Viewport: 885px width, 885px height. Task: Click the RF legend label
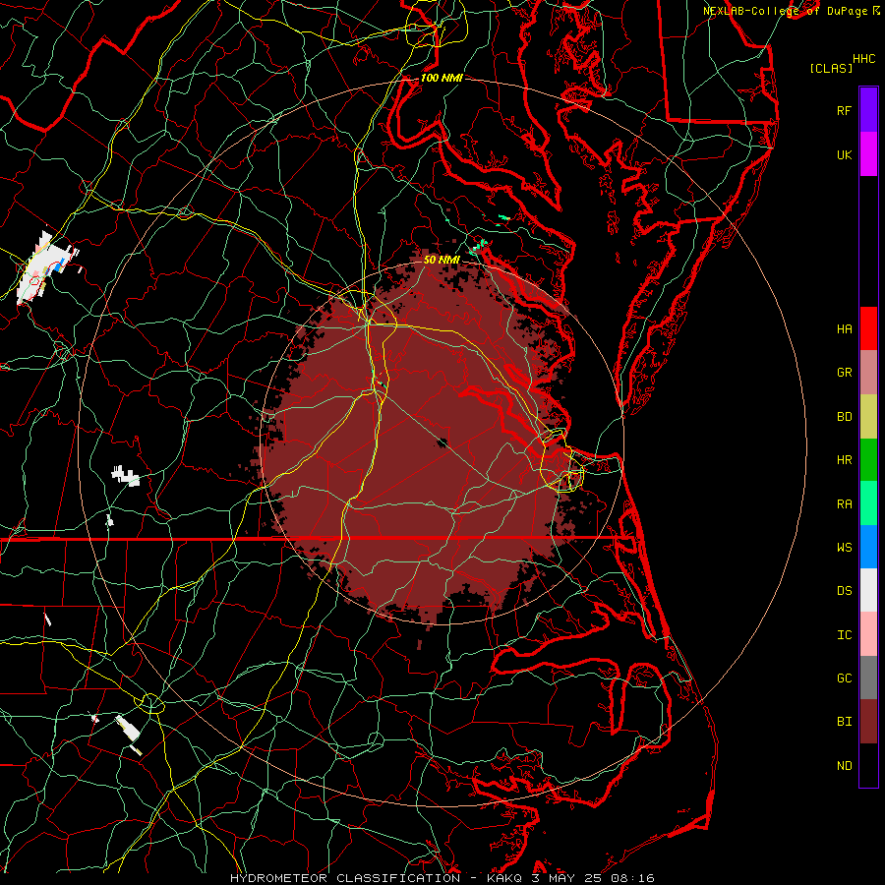(844, 110)
